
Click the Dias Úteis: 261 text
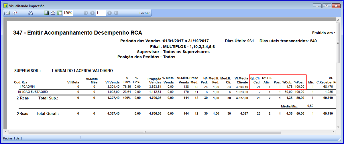(239, 41)
